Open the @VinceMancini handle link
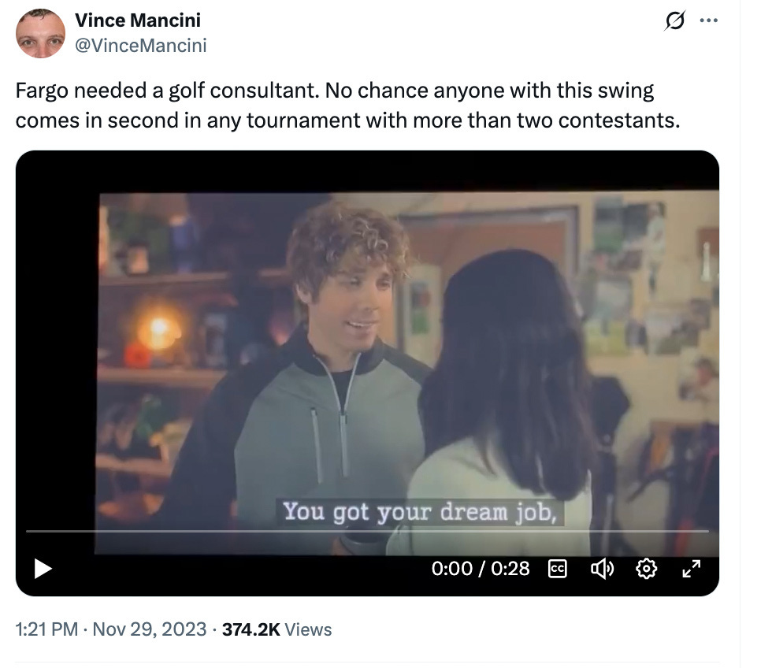Viewport: 772px width, 668px height. [x=141, y=45]
